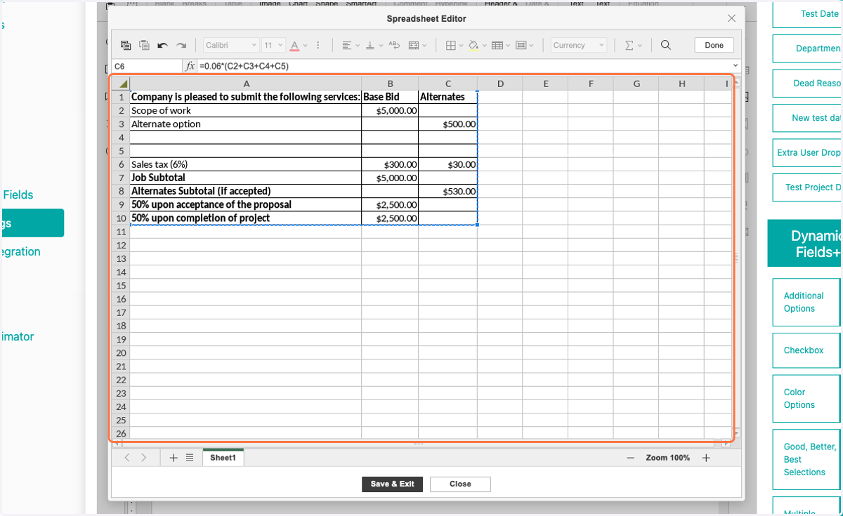
Task: Go to the previous sheet with the left arrow
Action: [127, 458]
